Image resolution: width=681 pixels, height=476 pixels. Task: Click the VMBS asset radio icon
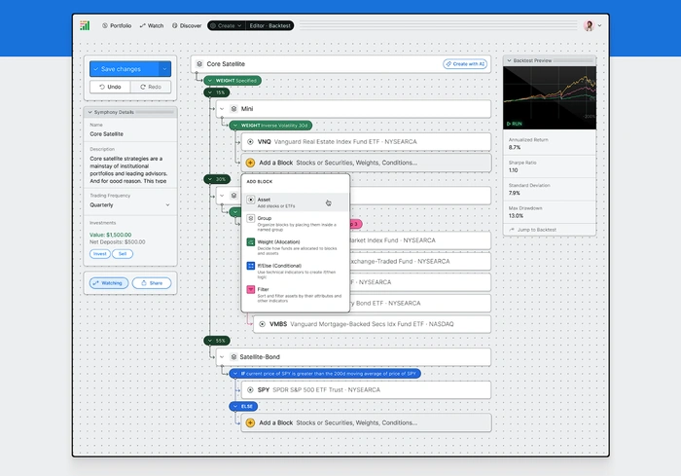coord(262,324)
